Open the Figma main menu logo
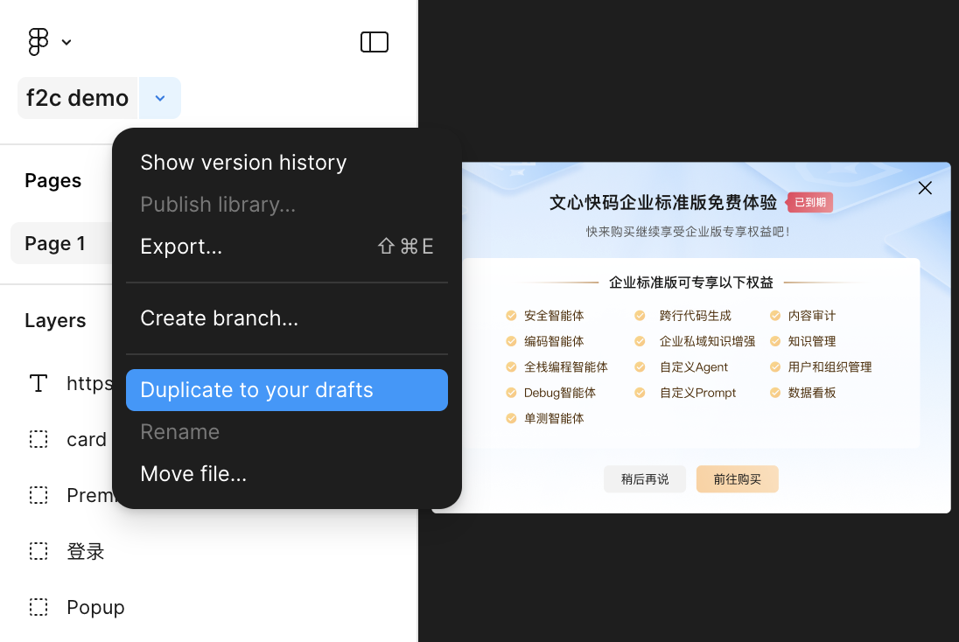The image size is (959, 642). tap(38, 42)
